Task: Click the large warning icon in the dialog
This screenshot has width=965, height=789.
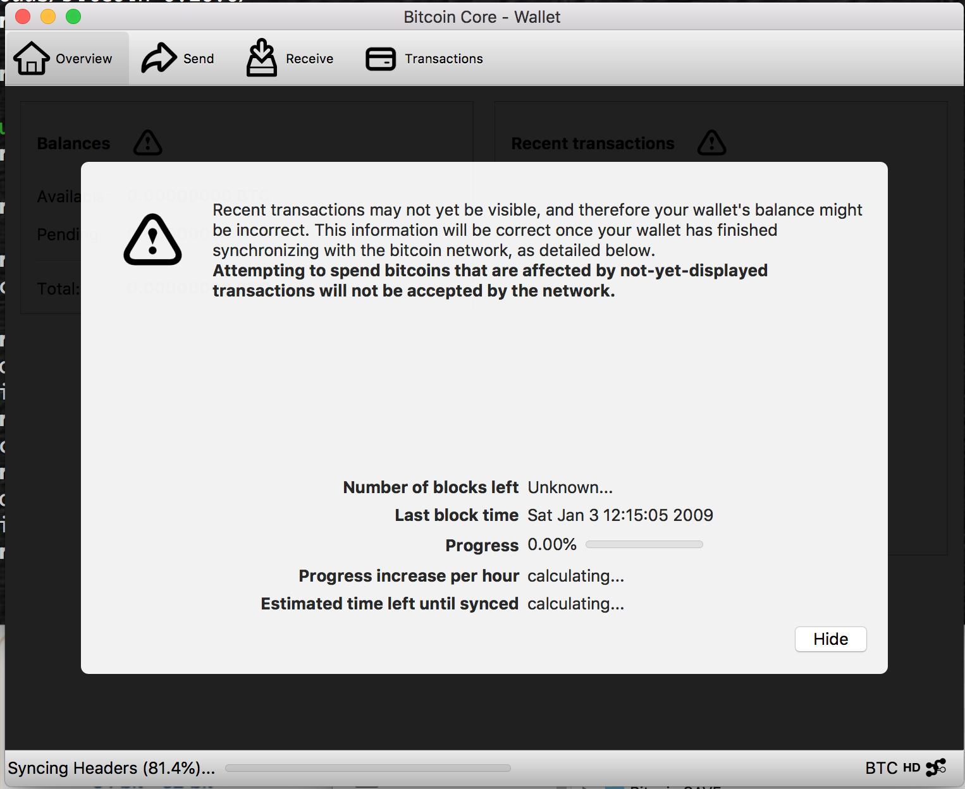Action: 152,240
